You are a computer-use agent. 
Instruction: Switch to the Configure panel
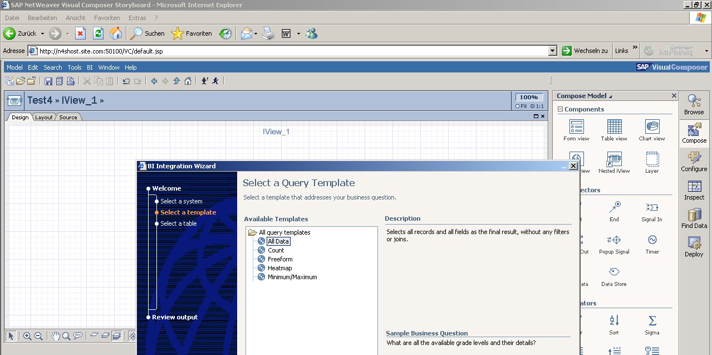point(694,161)
